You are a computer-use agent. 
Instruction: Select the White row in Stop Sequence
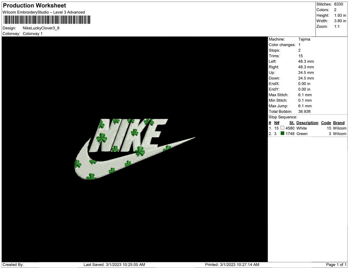[307, 128]
